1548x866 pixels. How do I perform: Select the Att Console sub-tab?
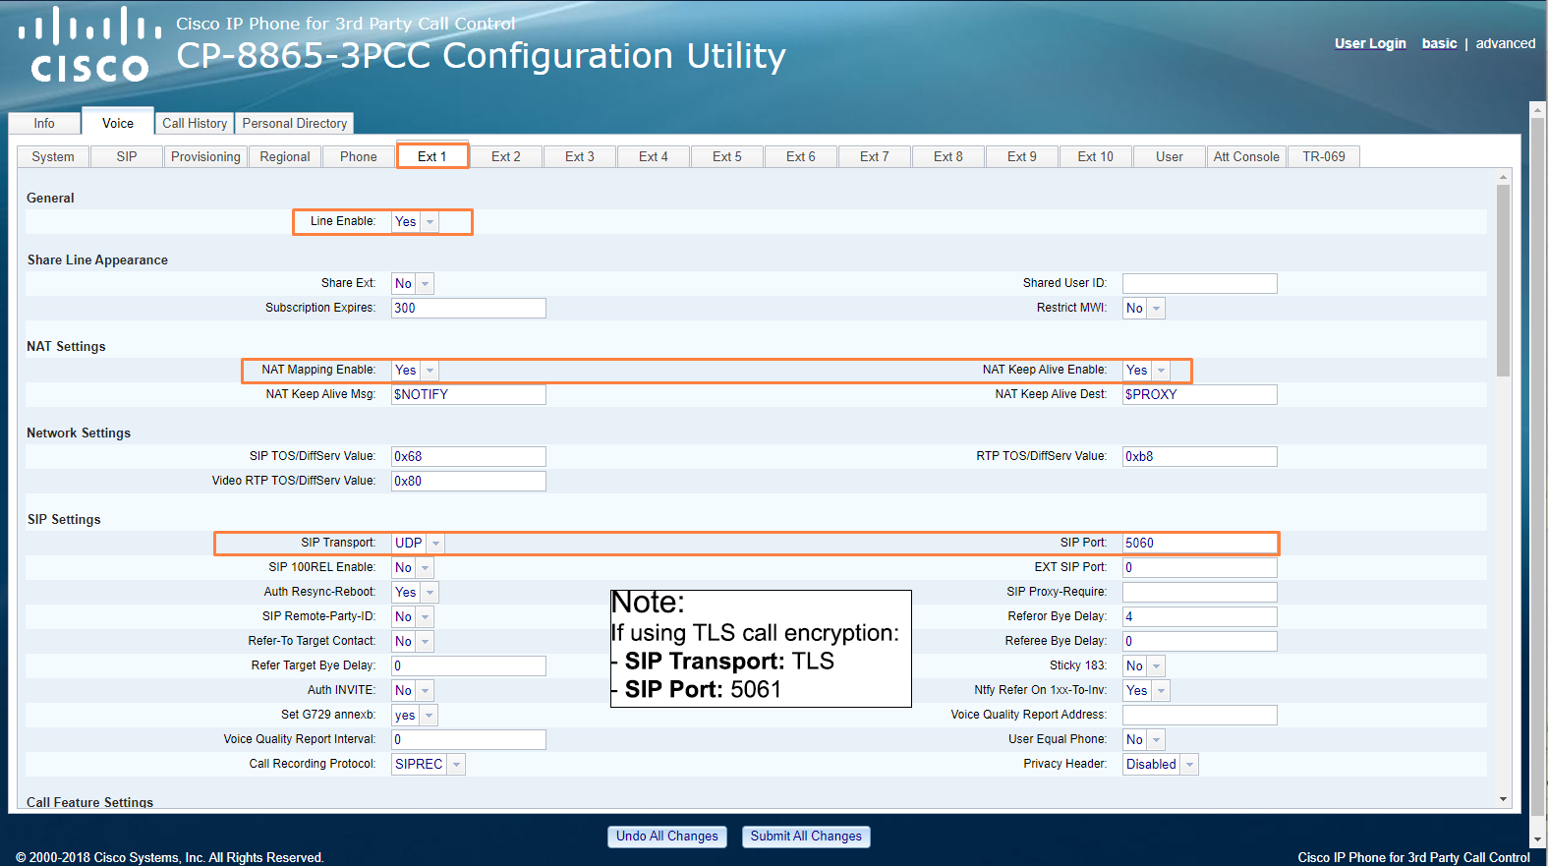click(x=1246, y=156)
